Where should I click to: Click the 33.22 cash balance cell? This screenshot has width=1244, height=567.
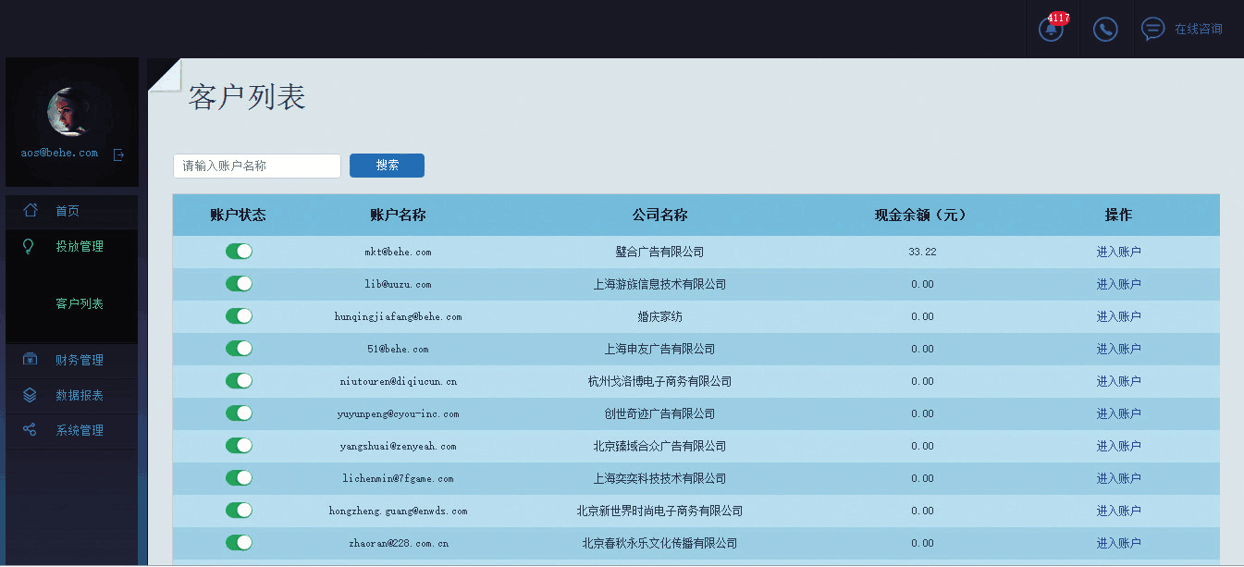922,252
